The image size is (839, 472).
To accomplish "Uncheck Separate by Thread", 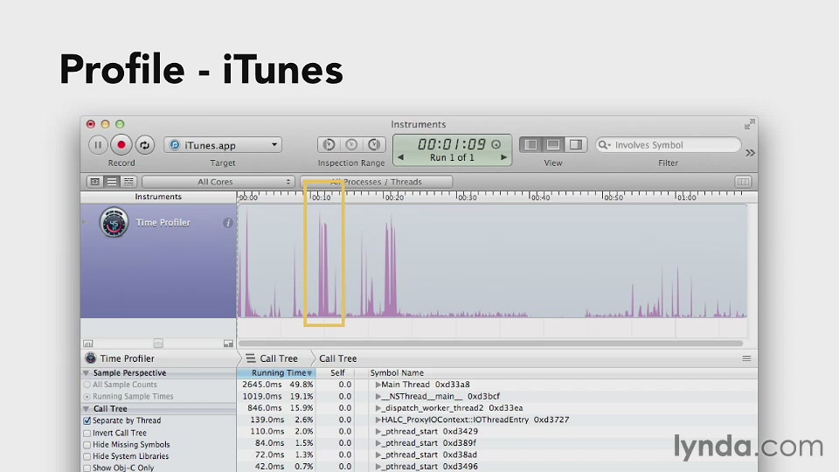I will [87, 420].
